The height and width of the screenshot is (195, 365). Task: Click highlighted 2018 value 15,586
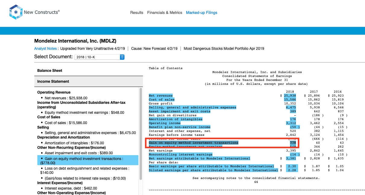coord(290,100)
